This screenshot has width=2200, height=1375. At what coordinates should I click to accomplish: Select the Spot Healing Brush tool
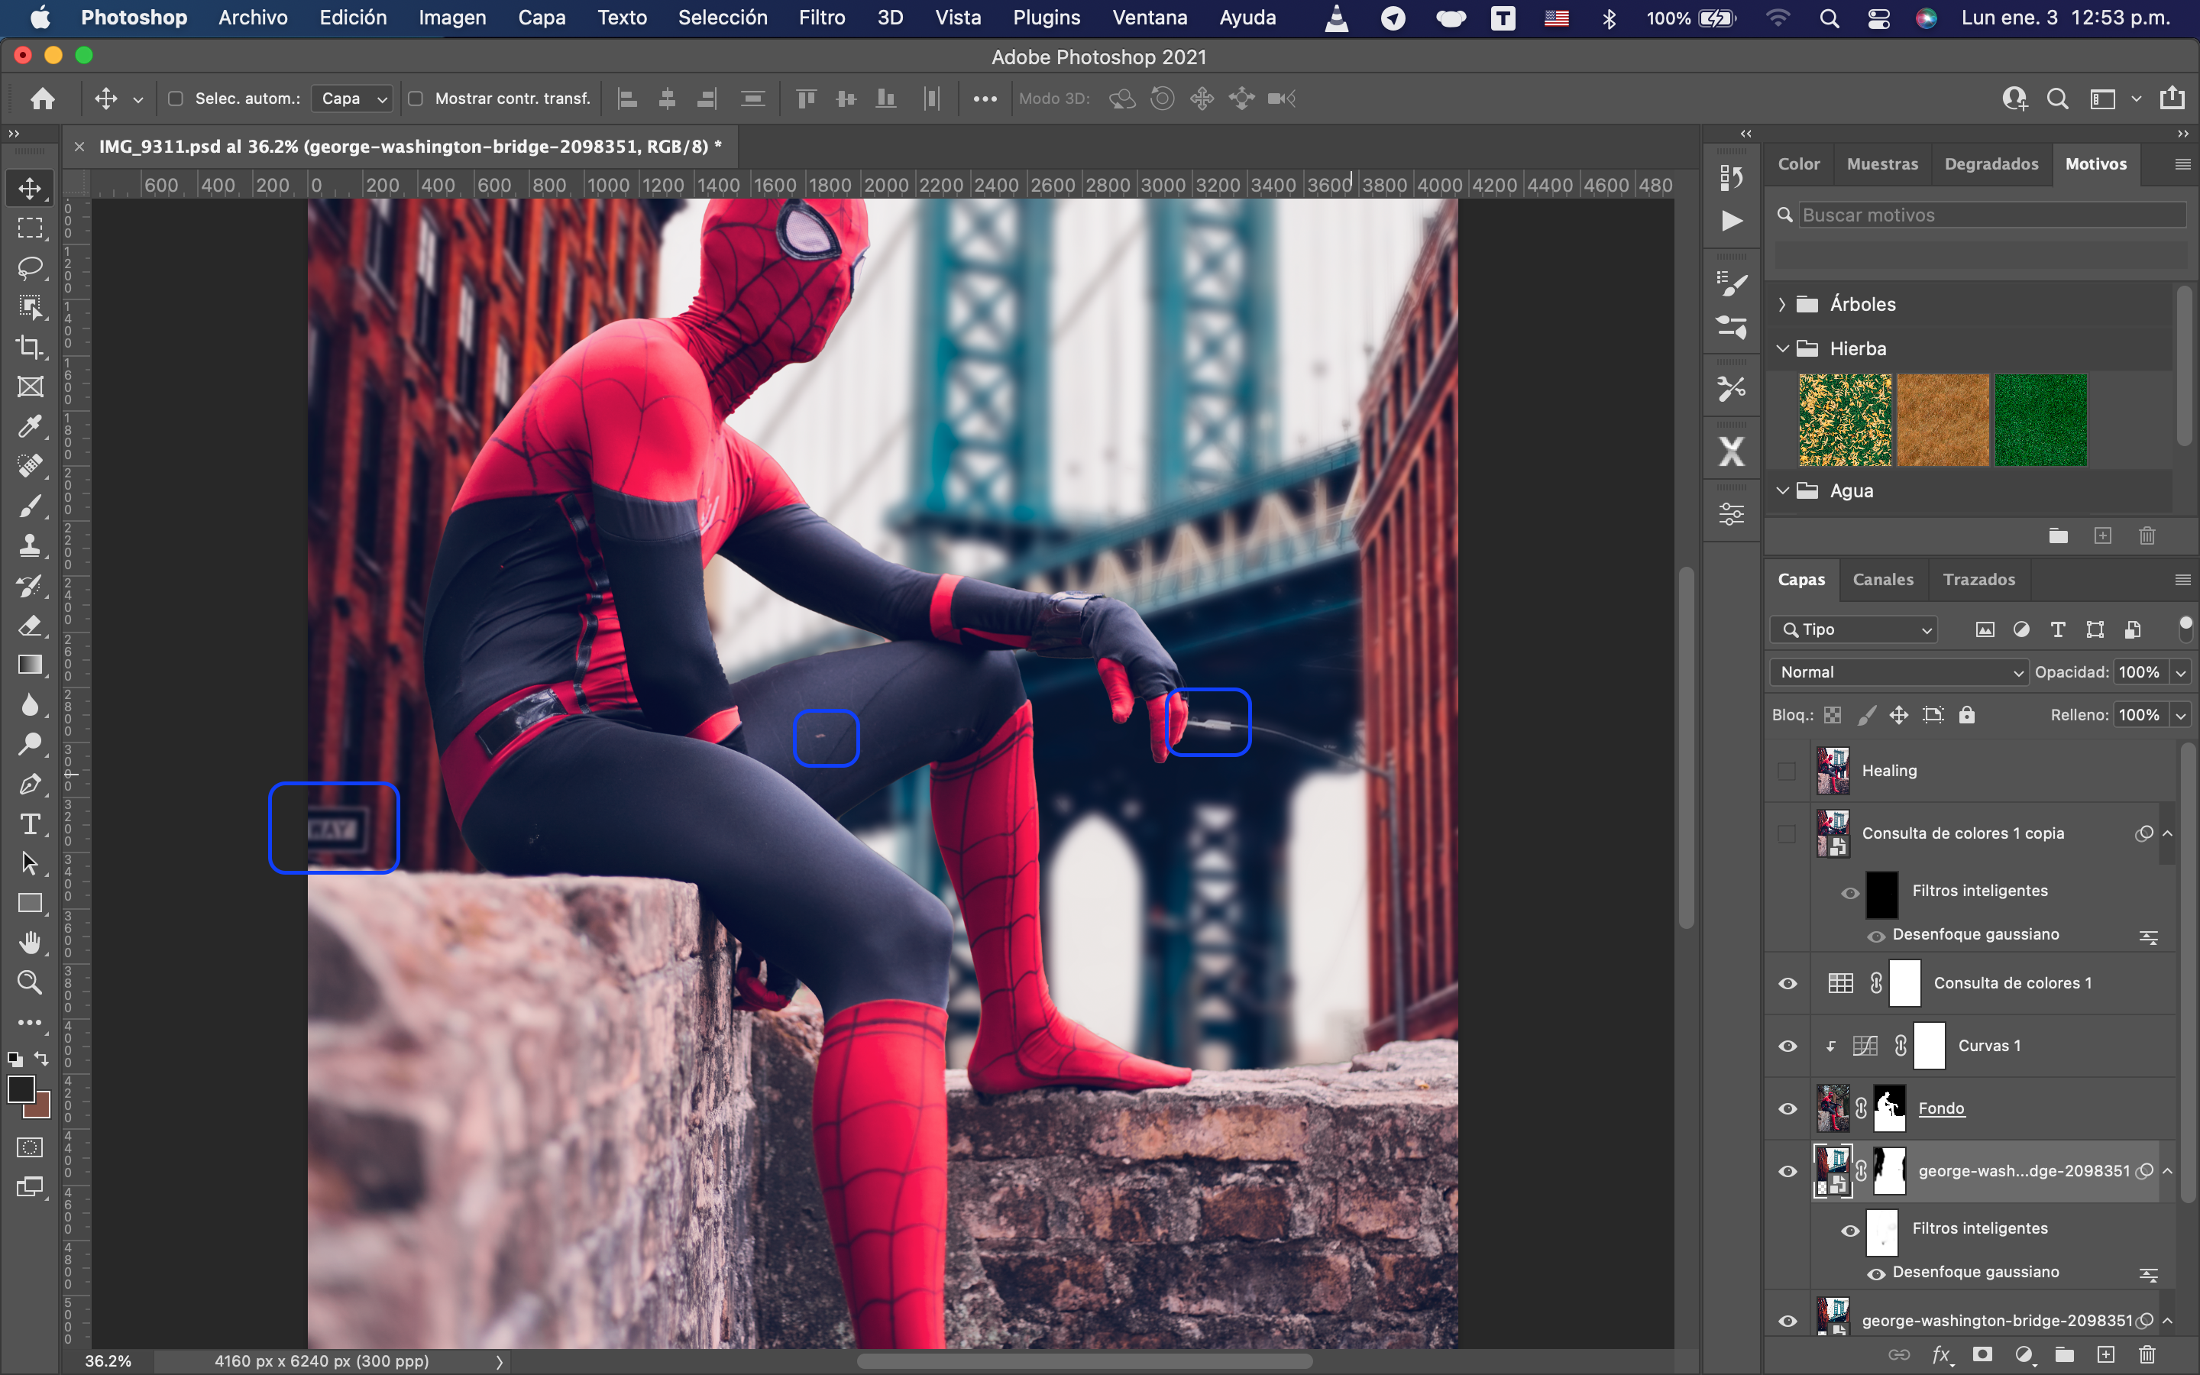coord(30,466)
